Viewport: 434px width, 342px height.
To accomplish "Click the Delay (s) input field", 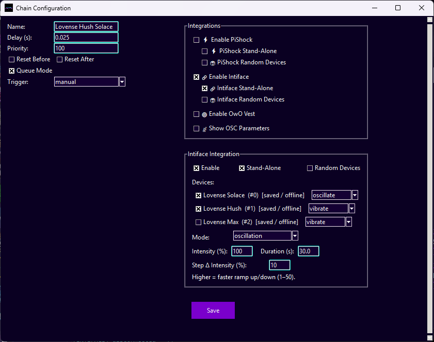I will pos(86,37).
